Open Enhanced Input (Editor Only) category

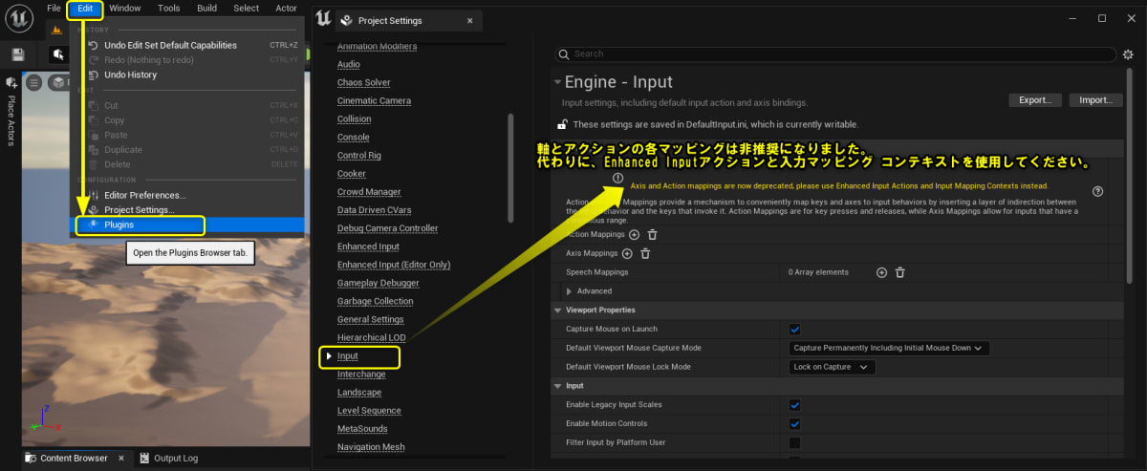(x=394, y=265)
